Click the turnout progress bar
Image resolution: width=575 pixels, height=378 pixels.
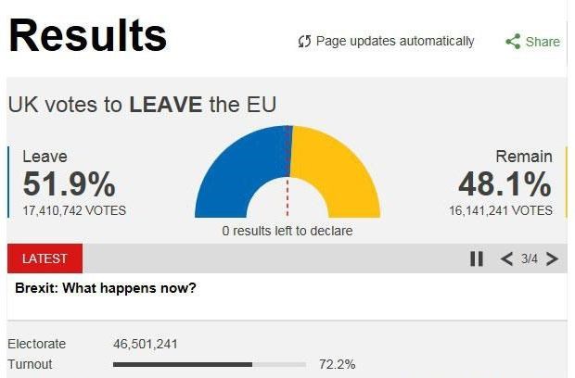click(x=210, y=364)
